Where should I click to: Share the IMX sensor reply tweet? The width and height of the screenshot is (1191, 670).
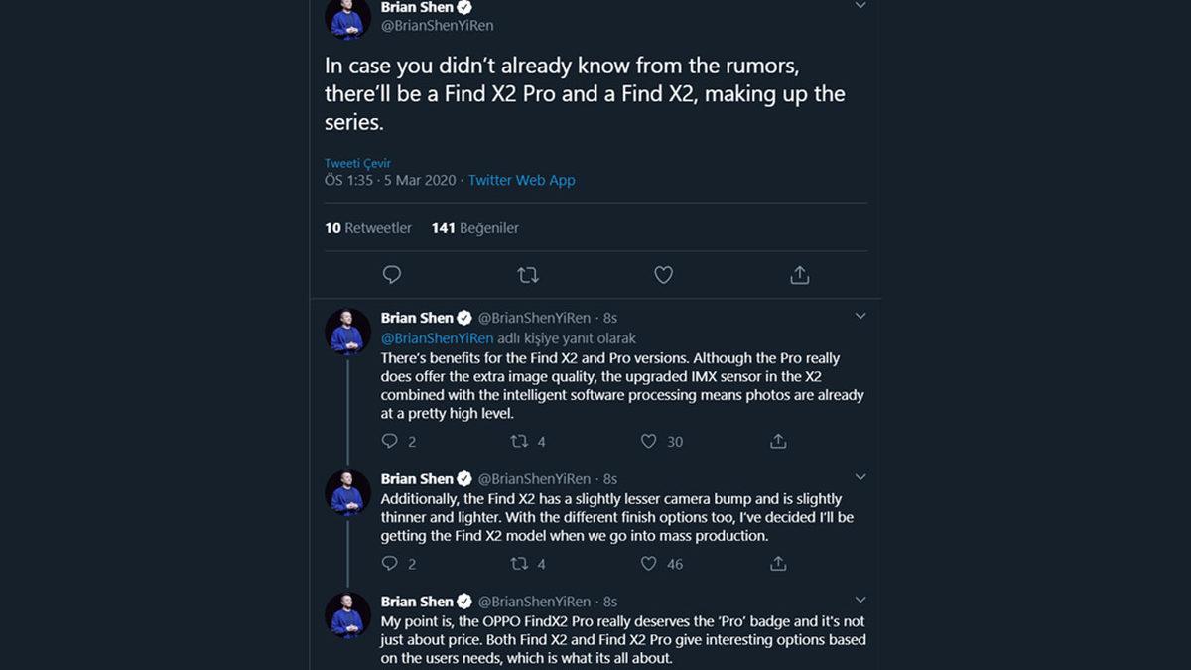pyautogui.click(x=778, y=441)
